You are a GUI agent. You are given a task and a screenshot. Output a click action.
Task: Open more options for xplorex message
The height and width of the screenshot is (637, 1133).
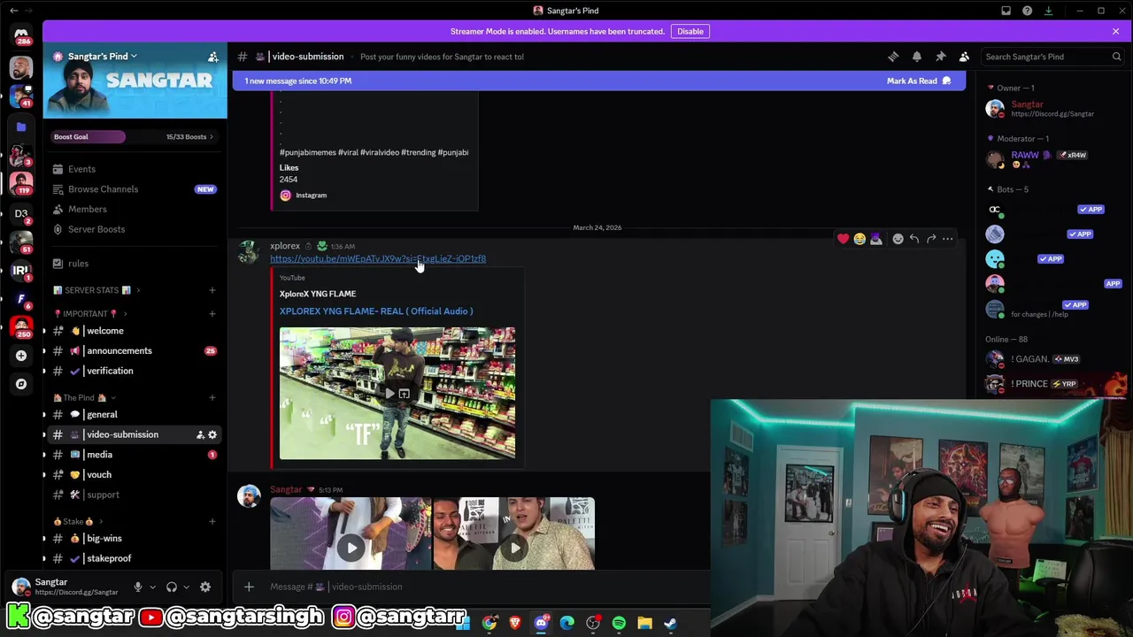coord(948,239)
